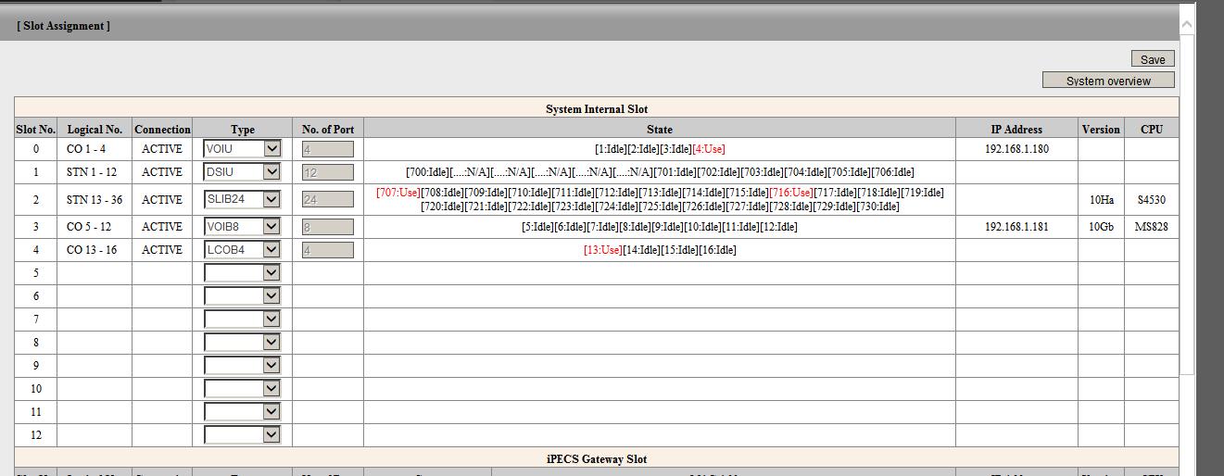Open the System overview page

tap(1107, 81)
